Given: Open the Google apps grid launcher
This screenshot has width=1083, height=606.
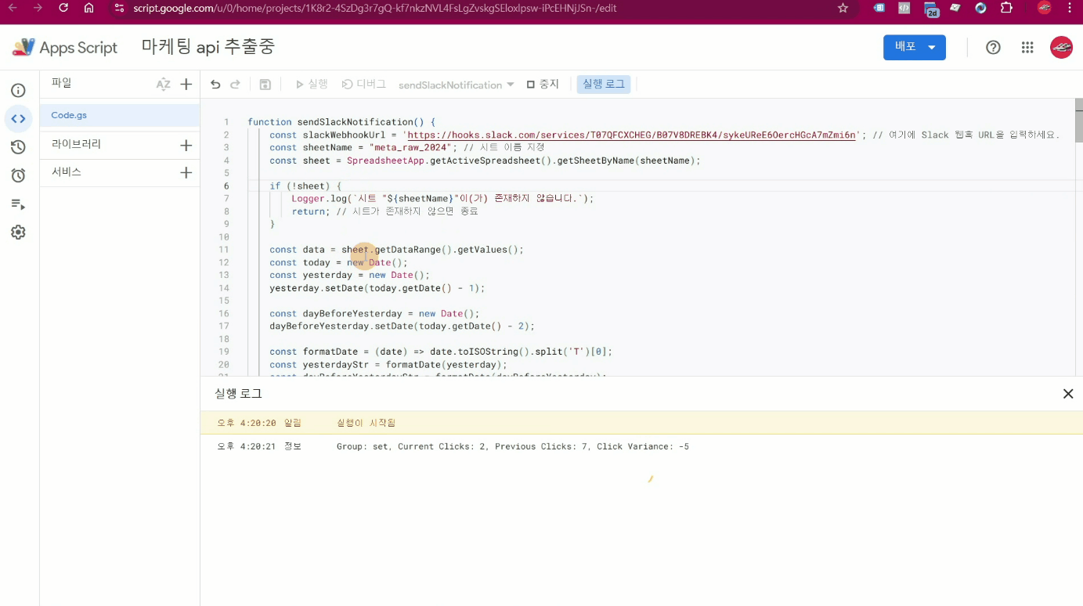Looking at the screenshot, I should 1027,48.
